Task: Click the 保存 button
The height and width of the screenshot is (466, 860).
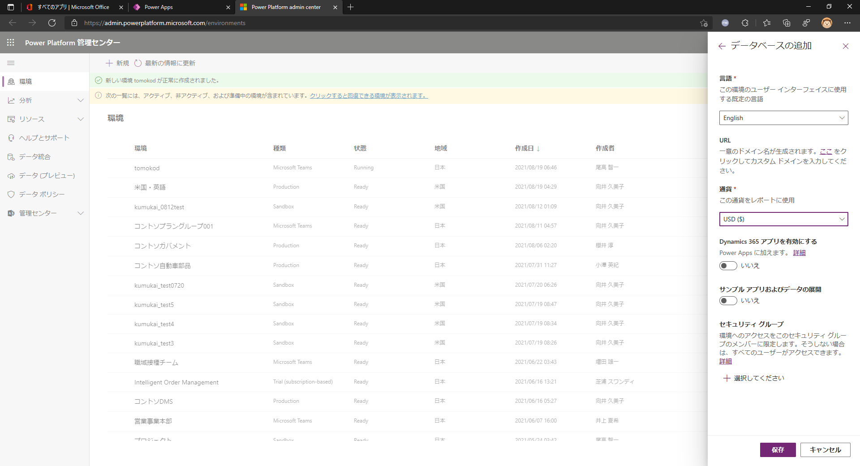Action: tap(778, 450)
